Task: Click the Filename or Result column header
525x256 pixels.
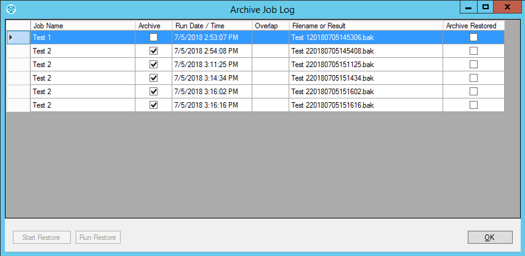Action: 366,26
